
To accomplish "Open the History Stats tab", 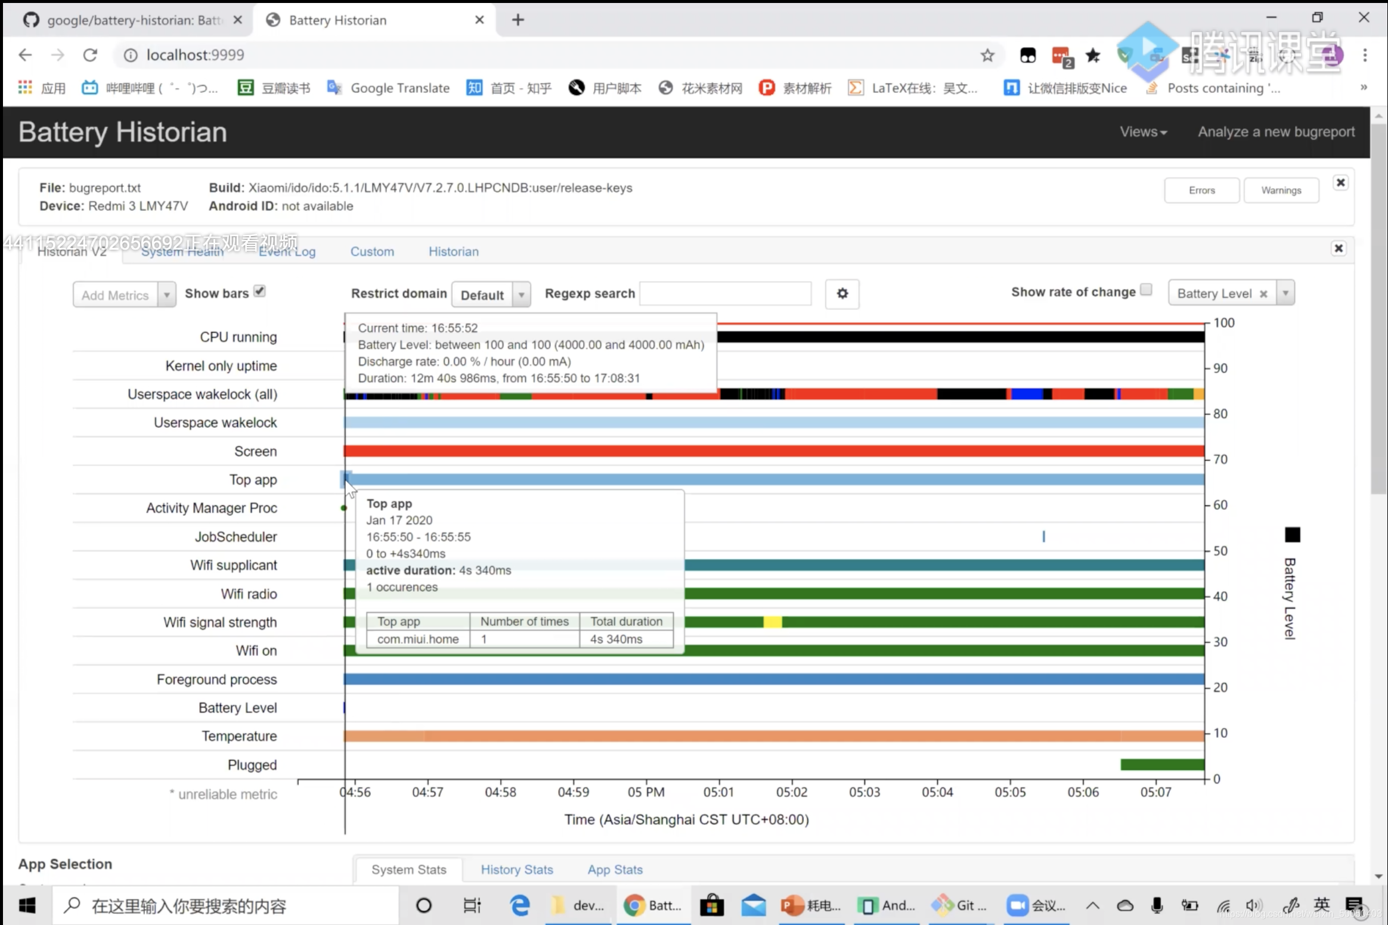I will [517, 870].
